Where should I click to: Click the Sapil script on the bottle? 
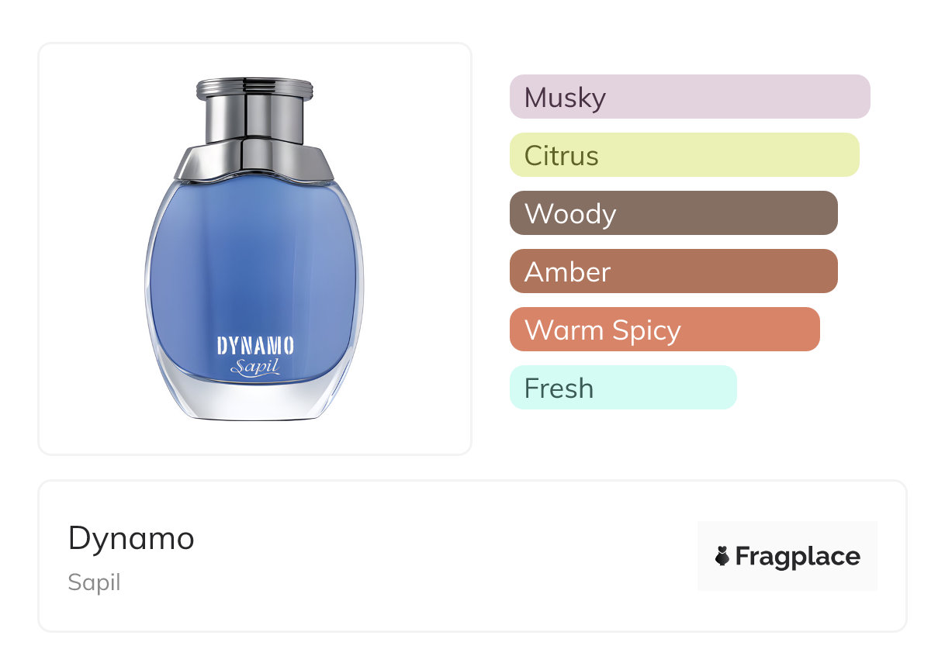(254, 366)
